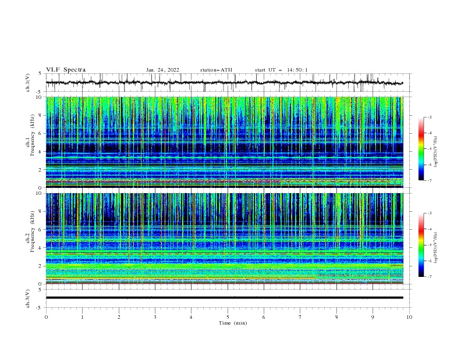
Task: Click the time axis tick label "9"
Action: [x=373, y=317]
